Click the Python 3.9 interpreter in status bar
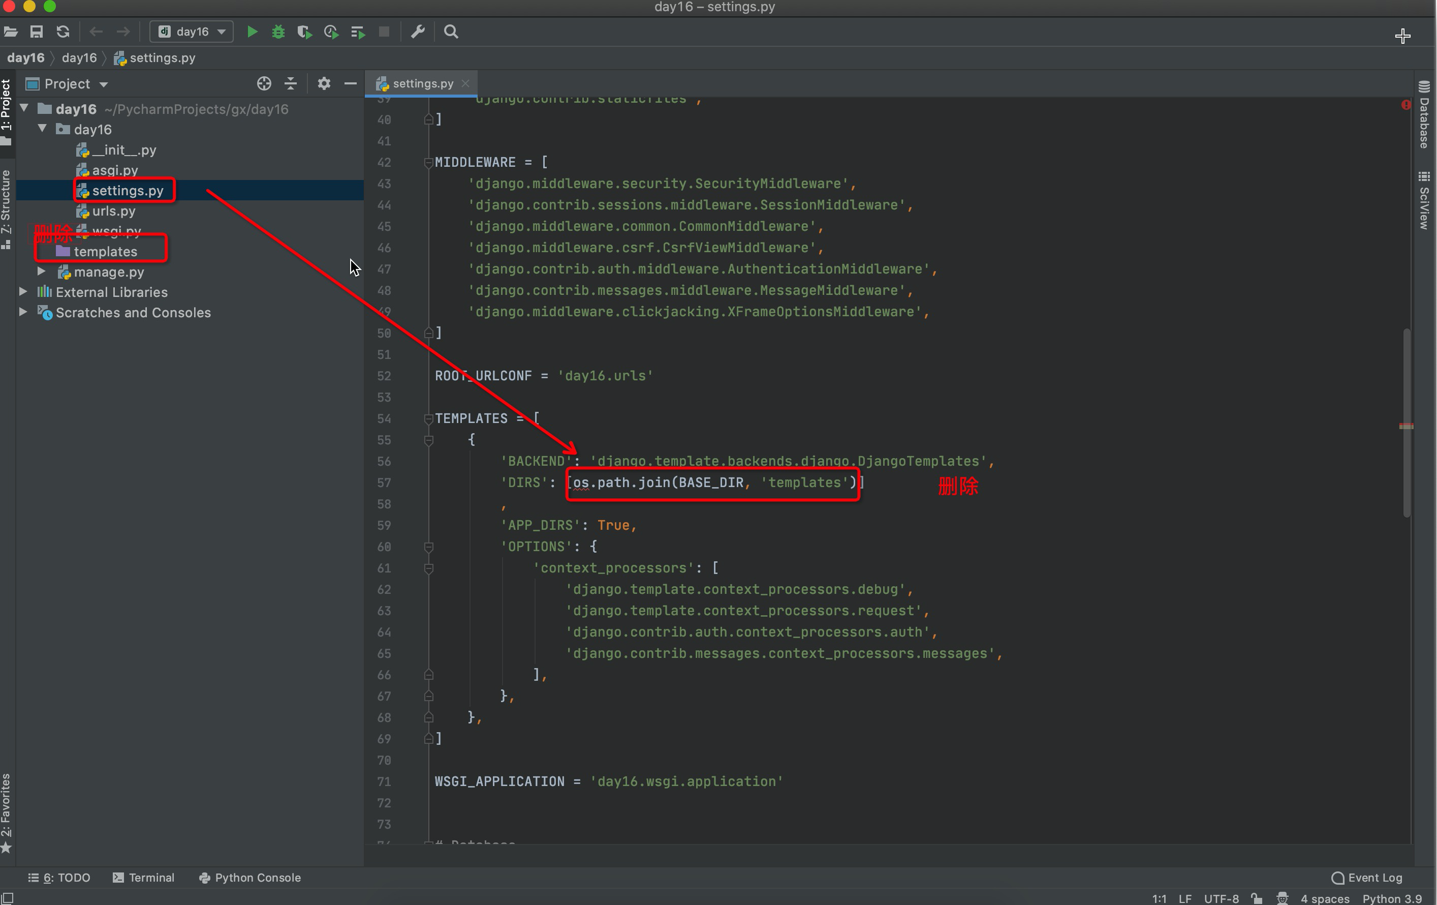 tap(1392, 898)
